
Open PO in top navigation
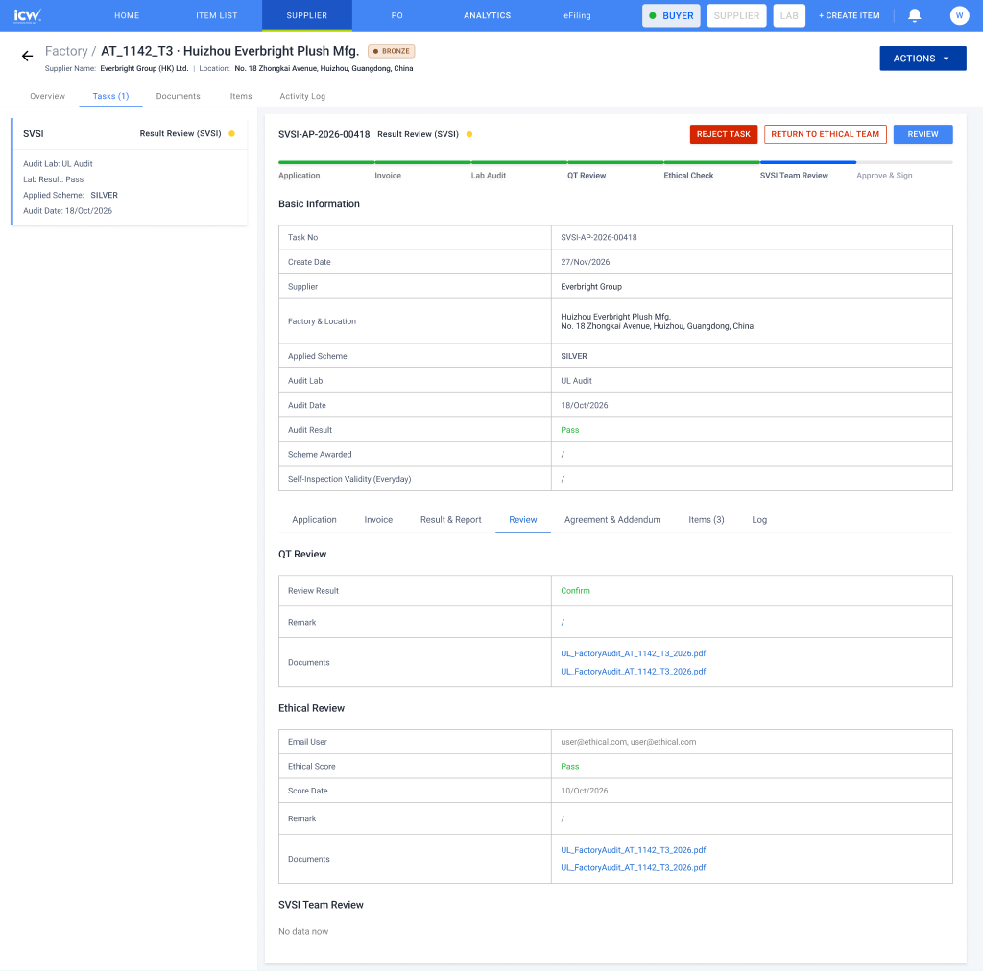coord(396,15)
